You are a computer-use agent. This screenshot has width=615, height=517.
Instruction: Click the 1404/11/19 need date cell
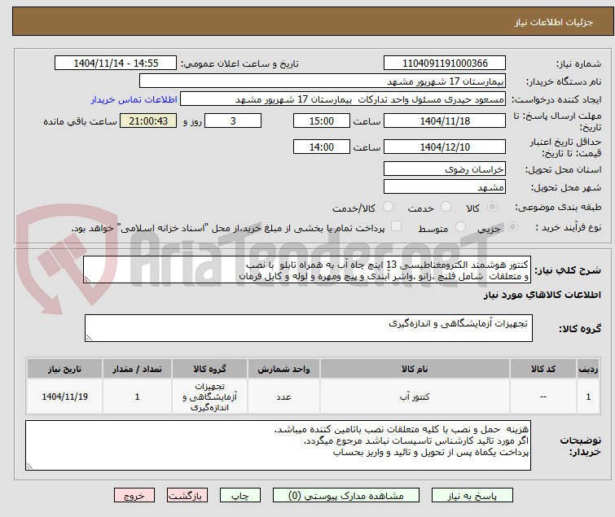pos(64,397)
